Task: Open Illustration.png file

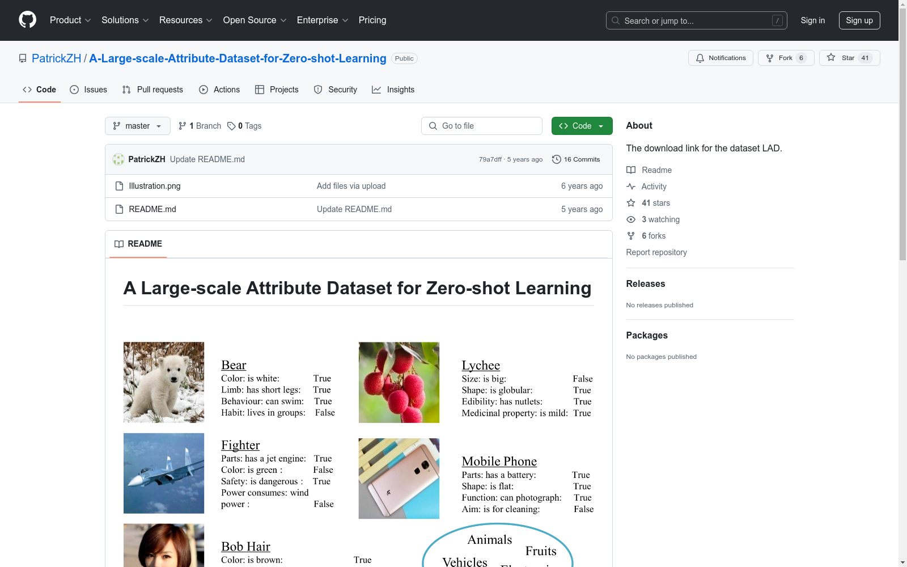Action: [155, 186]
